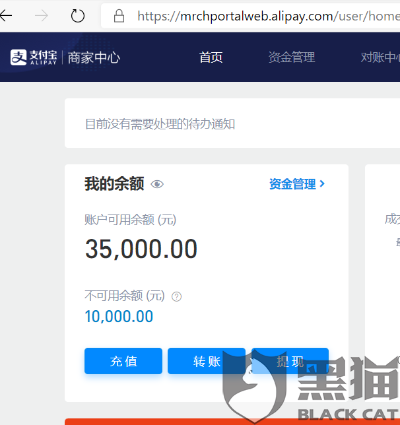Click the 我的余额 heading
Screen dimensions: 400x425
114,184
